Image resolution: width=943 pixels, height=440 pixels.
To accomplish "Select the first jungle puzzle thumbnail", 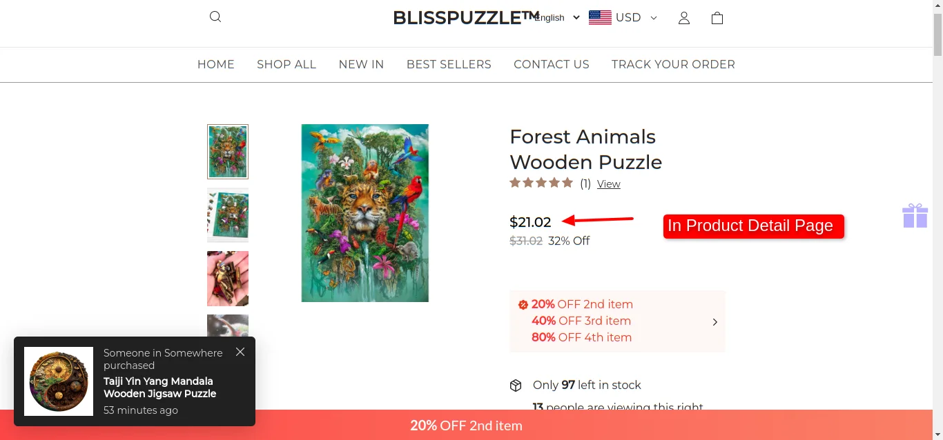I will tap(228, 152).
